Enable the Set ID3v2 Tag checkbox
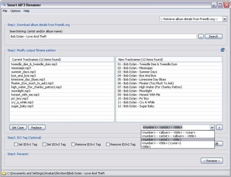This screenshot has width=231, height=177. click(x=44, y=144)
